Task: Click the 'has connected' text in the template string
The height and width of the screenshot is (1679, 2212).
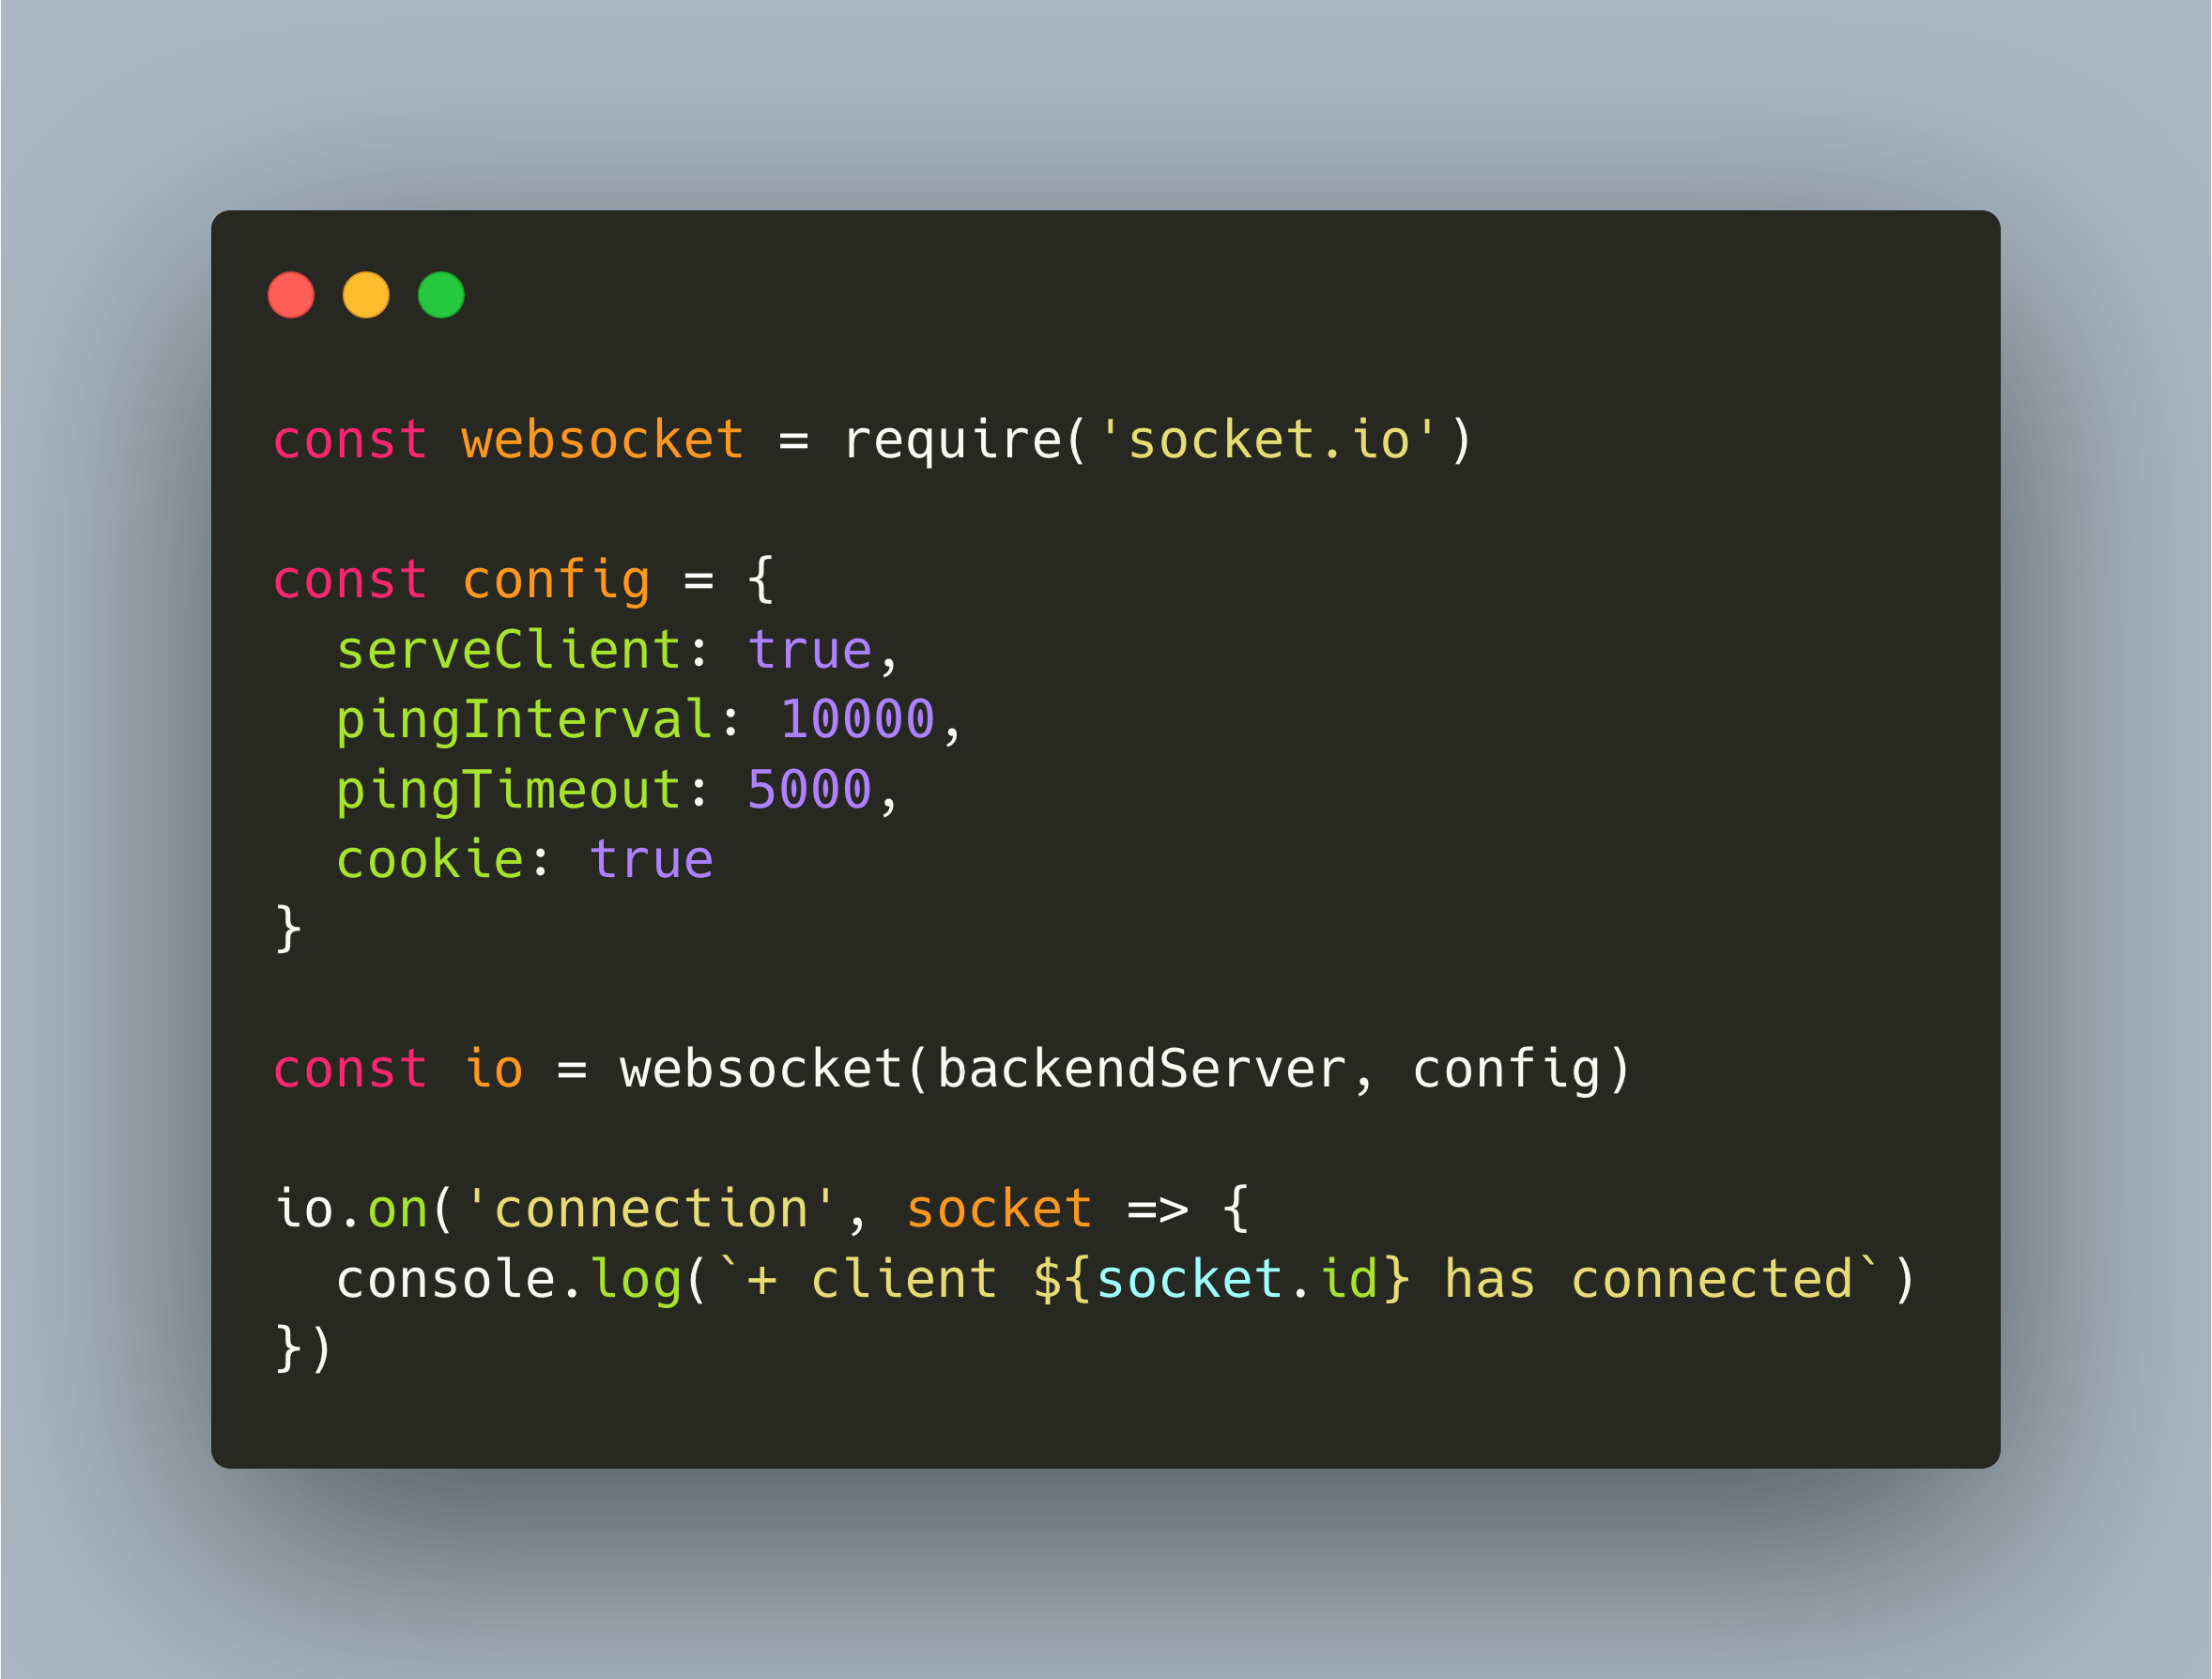Action: click(x=1649, y=1279)
